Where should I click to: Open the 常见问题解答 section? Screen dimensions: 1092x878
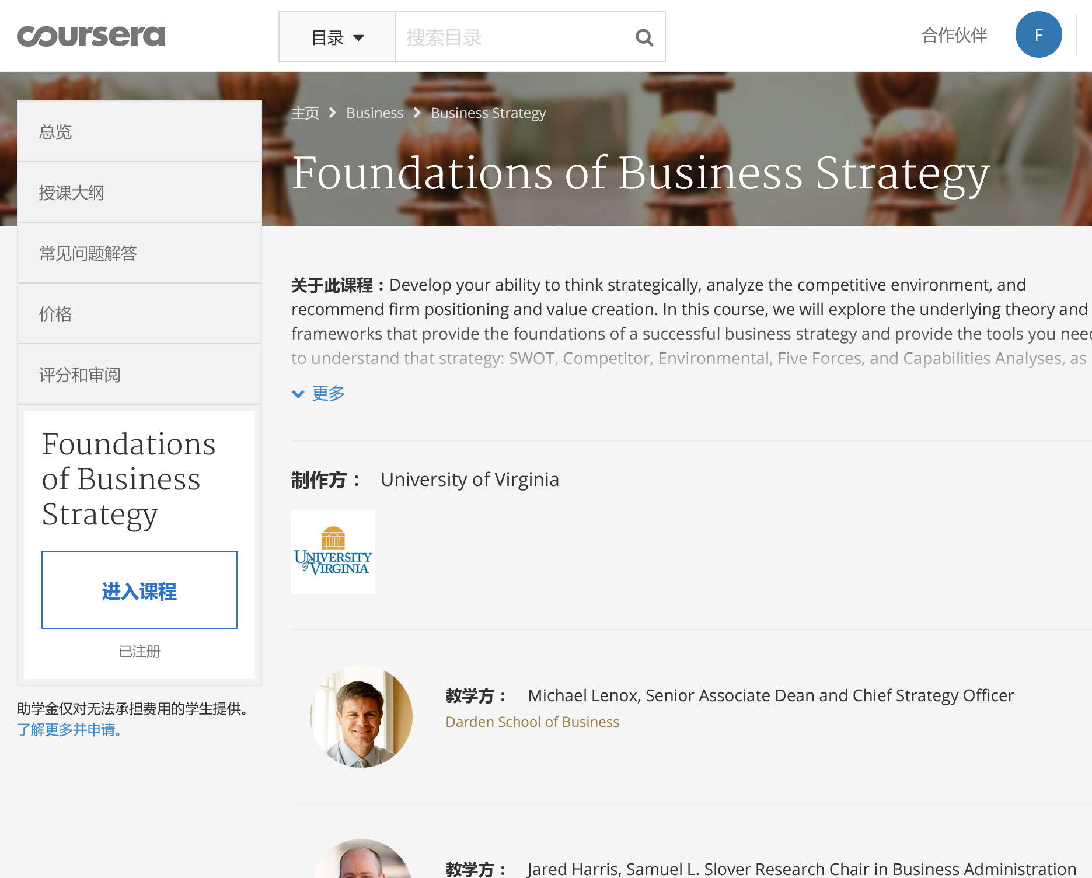tap(139, 253)
